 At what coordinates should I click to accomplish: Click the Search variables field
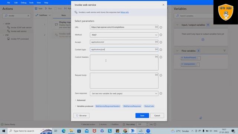[x=194, y=16]
